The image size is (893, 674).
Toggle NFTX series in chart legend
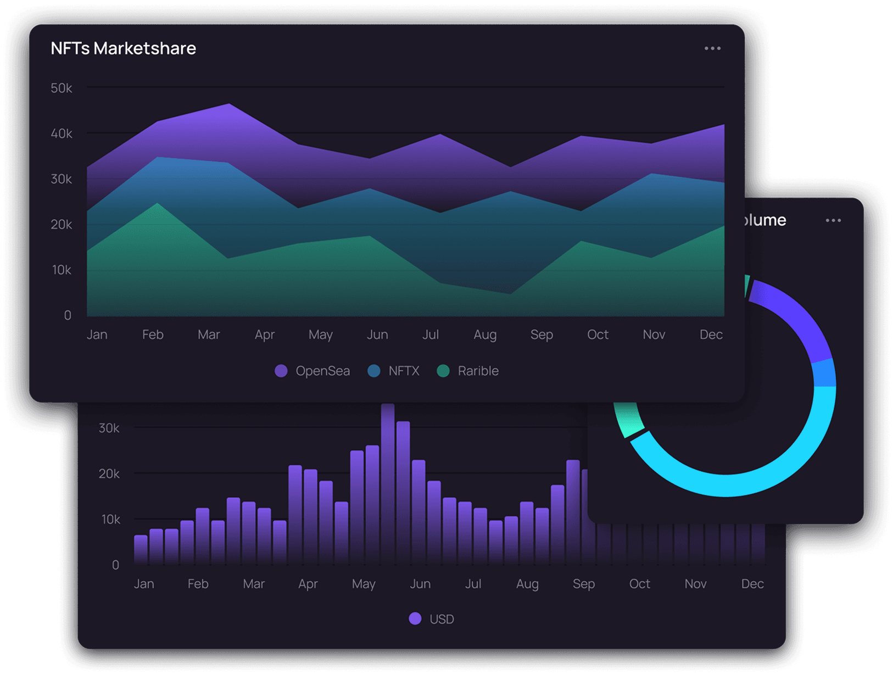(404, 371)
